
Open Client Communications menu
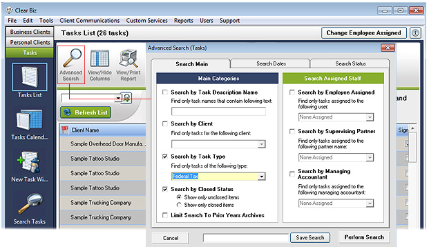[90, 21]
